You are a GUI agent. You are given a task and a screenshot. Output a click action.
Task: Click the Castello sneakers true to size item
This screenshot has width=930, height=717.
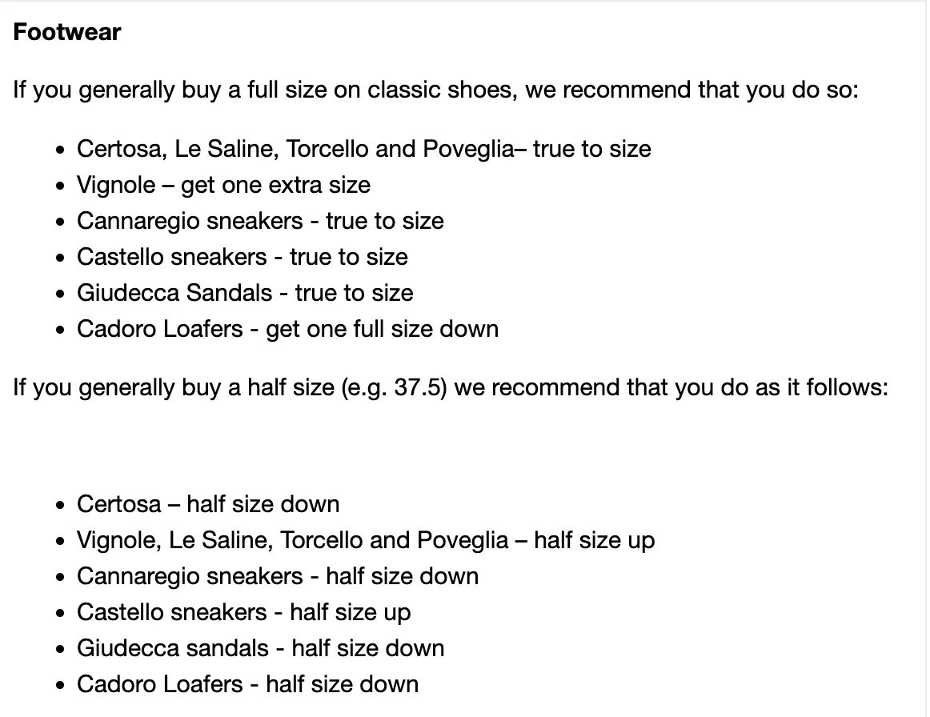point(242,258)
